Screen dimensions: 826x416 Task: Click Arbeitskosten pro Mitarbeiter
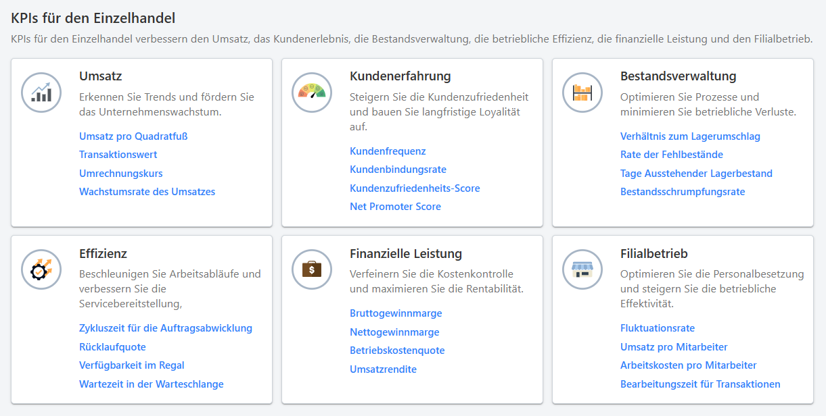(689, 365)
